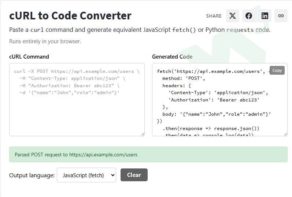Click inside the cURL Command textarea
Viewport: 292px width, 197px height.
click(x=77, y=100)
